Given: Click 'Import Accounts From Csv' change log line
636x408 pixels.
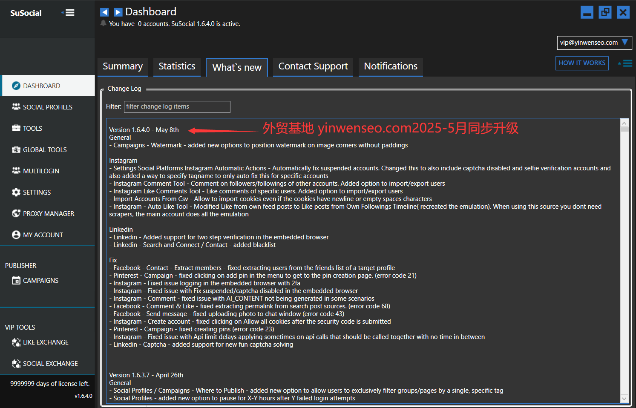Looking at the screenshot, I should [x=271, y=199].
